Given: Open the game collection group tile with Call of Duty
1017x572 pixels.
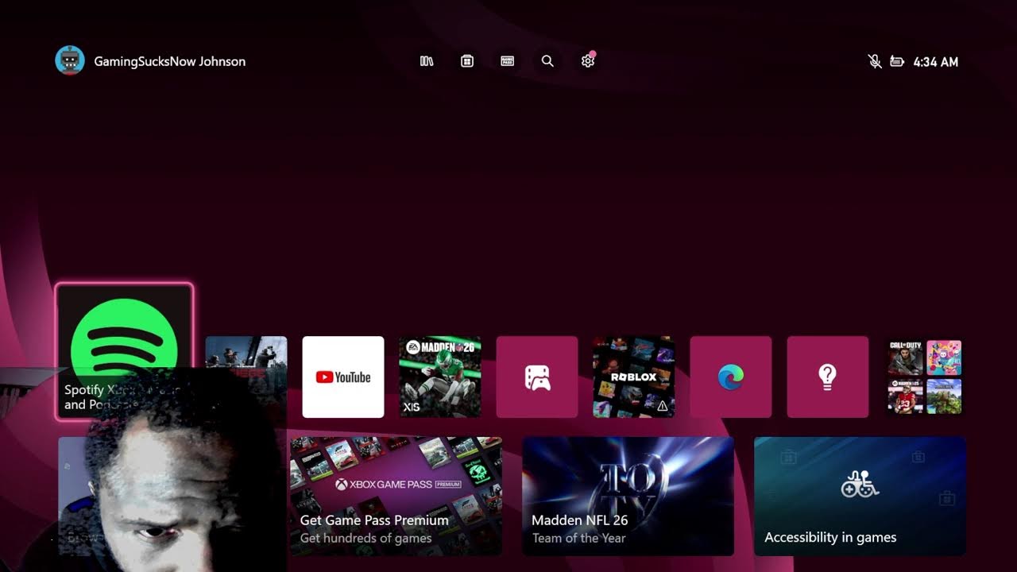Looking at the screenshot, I should pyautogui.click(x=925, y=377).
